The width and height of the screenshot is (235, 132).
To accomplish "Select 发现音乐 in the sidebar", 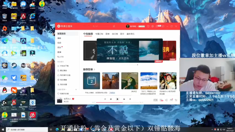I will pyautogui.click(x=67, y=34).
